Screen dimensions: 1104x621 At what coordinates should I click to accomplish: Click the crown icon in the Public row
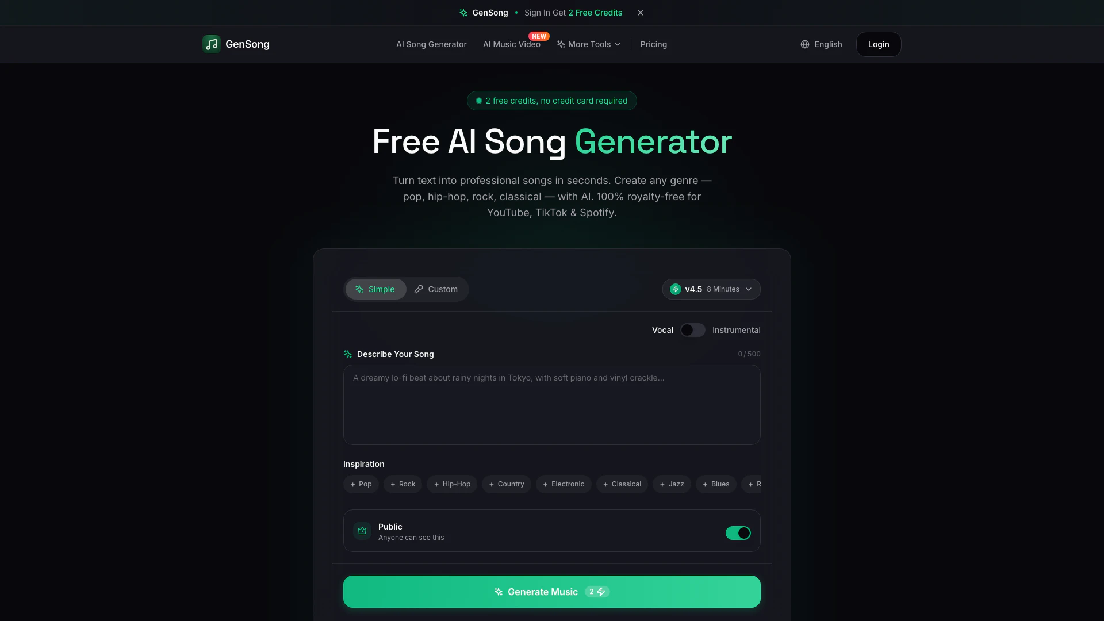click(362, 531)
